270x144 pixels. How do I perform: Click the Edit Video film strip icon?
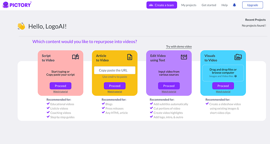184,57
